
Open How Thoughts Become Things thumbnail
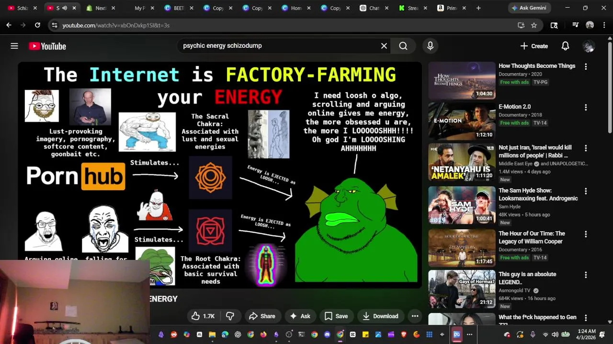coord(462,80)
